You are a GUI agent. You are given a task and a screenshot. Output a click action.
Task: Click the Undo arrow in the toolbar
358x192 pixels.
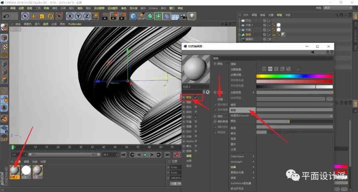tap(6, 16)
